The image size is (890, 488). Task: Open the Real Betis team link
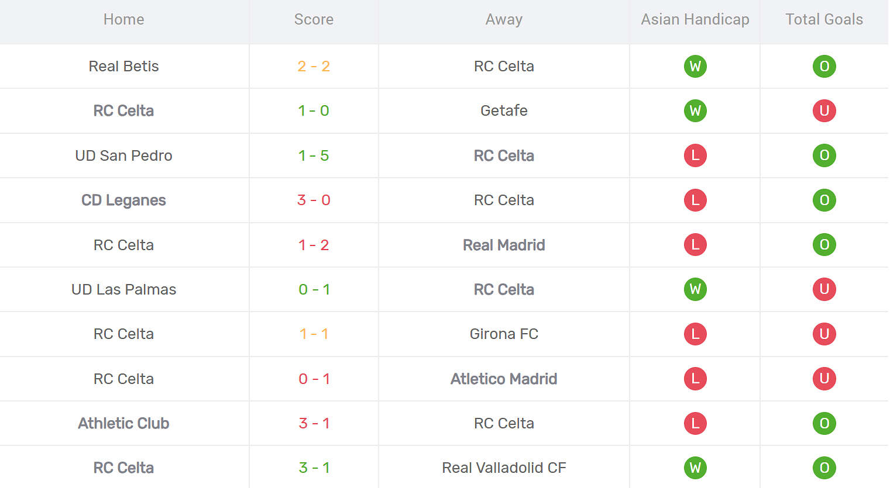click(123, 66)
